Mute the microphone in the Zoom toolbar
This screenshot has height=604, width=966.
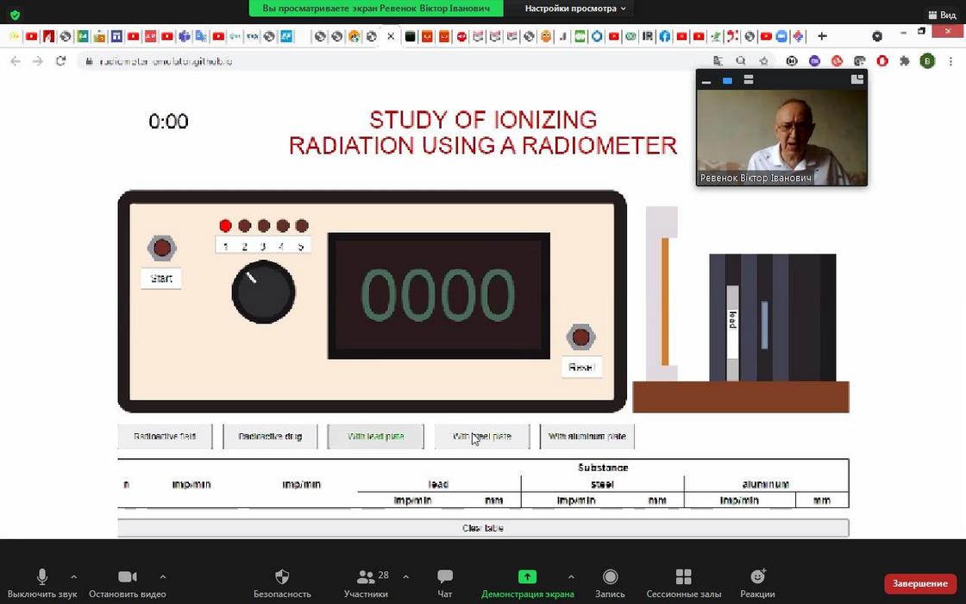41,577
